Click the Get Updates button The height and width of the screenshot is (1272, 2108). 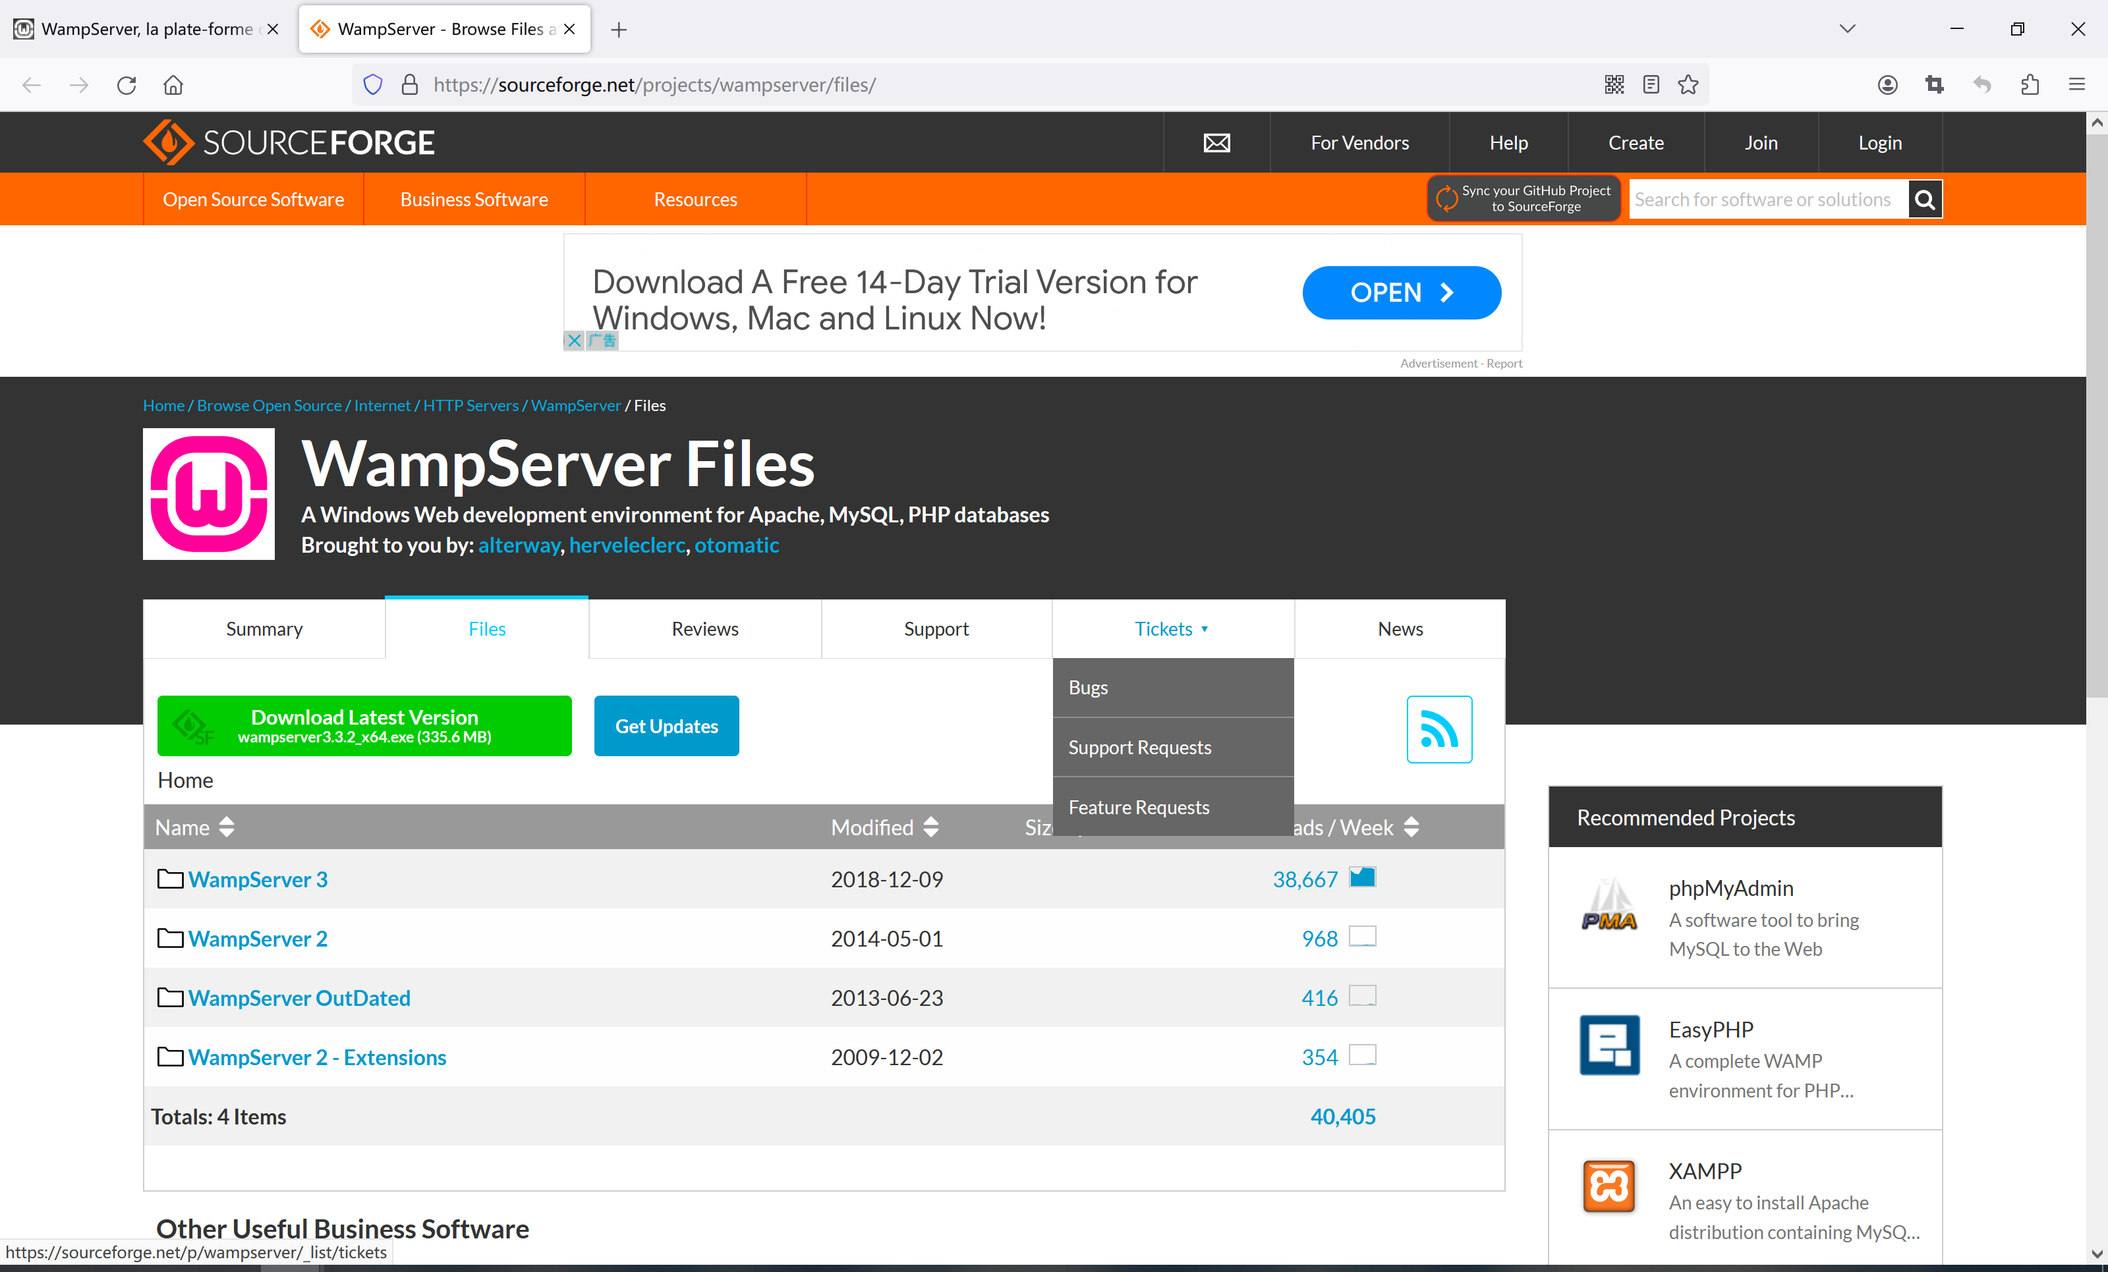coord(666,725)
